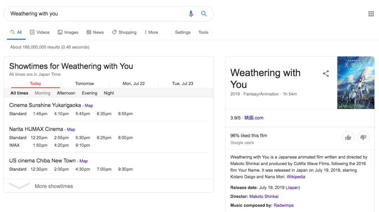Click the thumbs down dislike icon
379x212 pixels.
(x=363, y=138)
